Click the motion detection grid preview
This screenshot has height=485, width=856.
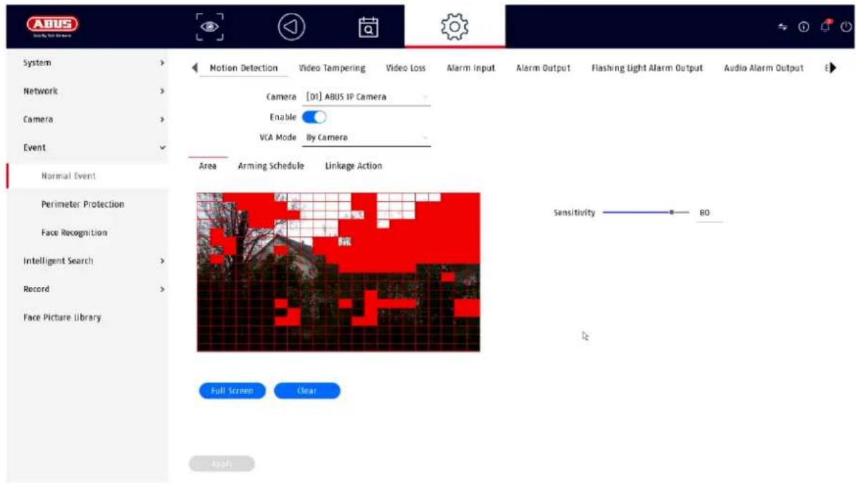pyautogui.click(x=339, y=272)
